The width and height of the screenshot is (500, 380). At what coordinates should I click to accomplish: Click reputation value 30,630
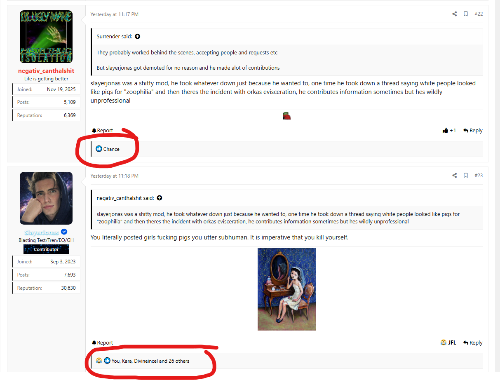click(x=68, y=288)
